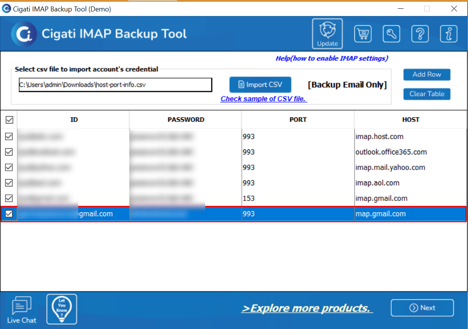
Task: Open the shopping cart purchase icon
Action: [362, 34]
